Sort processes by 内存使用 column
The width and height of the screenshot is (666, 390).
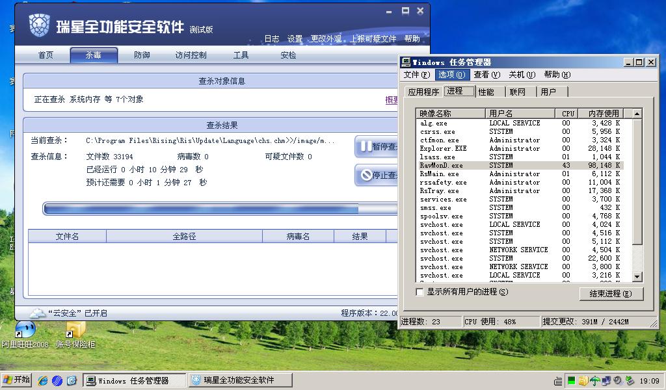602,113
